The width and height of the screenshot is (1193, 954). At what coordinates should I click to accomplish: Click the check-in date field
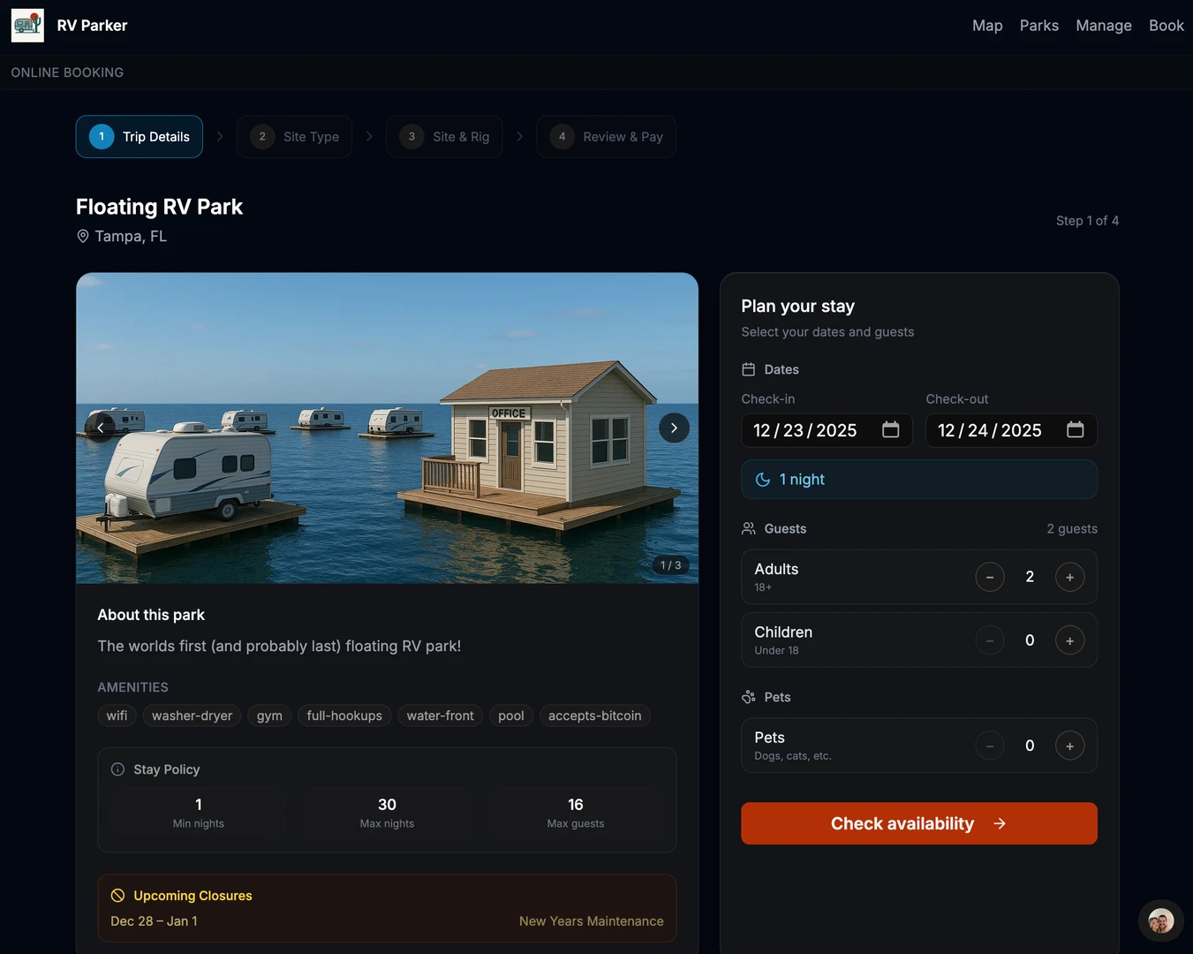click(x=804, y=430)
